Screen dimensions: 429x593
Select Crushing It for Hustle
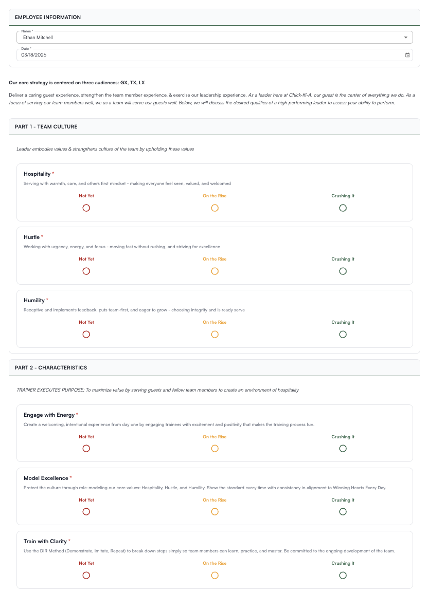(x=343, y=271)
